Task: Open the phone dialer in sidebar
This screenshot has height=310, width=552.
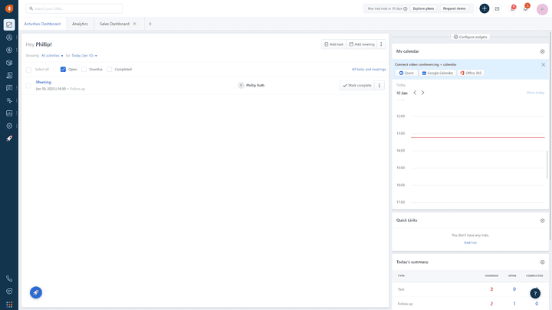Action: point(9,279)
